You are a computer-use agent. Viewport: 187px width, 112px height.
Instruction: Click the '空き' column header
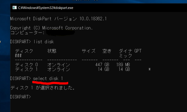[107, 51]
